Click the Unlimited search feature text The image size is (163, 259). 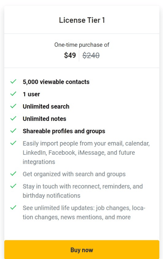46,106
